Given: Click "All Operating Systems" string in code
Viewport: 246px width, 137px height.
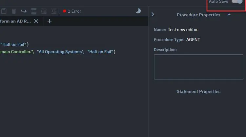Looking at the screenshot, I should click(x=60, y=52).
